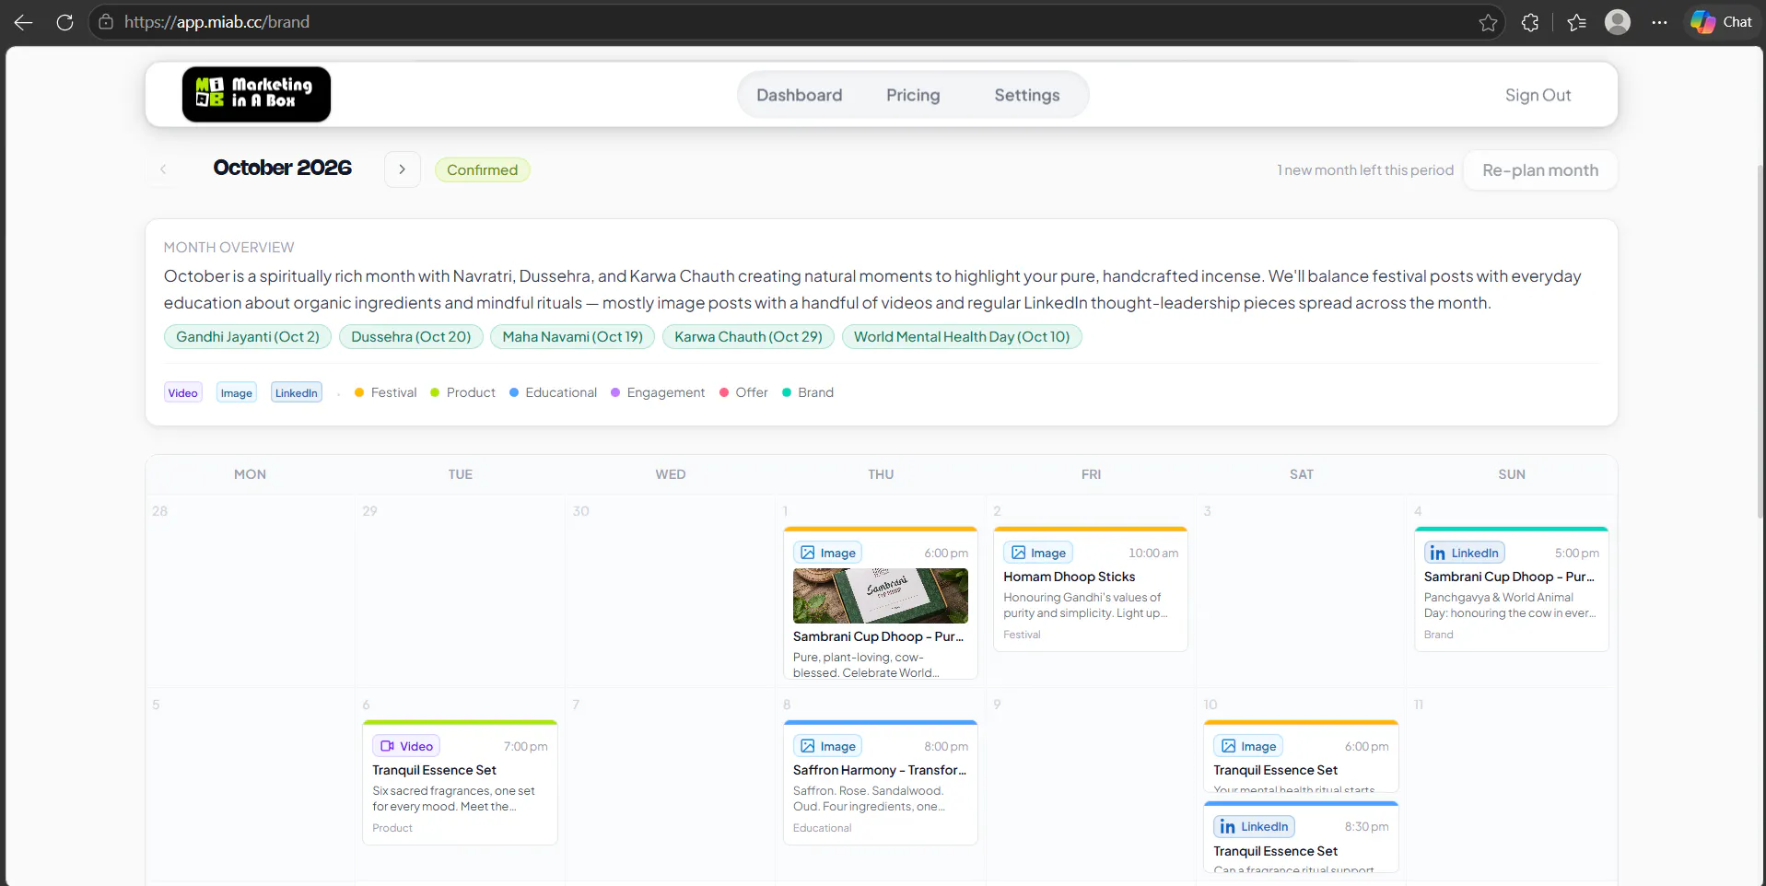
Task: Open browser settings and more menu
Action: 1659,22
